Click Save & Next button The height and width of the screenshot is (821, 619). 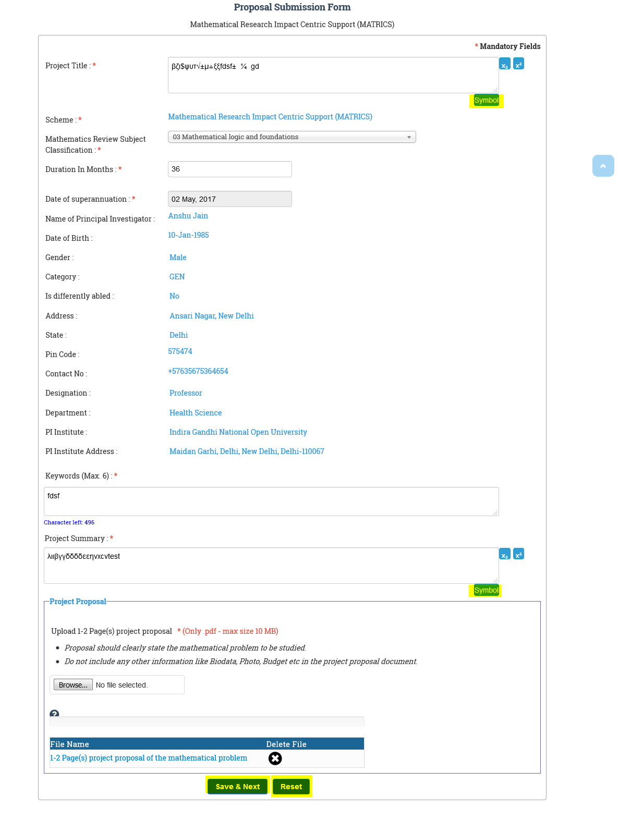pyautogui.click(x=237, y=787)
